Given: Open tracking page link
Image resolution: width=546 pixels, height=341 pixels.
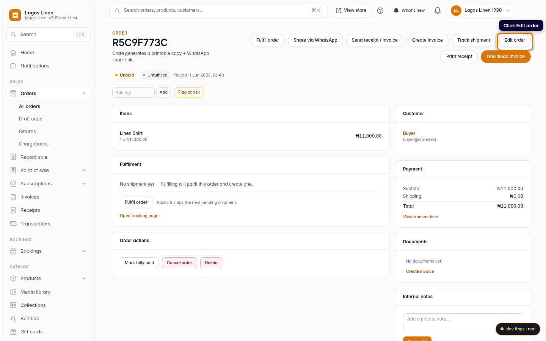Looking at the screenshot, I should pos(139,216).
